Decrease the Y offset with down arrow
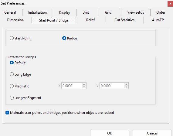This screenshot has width=173, height=136. coord(126,87)
